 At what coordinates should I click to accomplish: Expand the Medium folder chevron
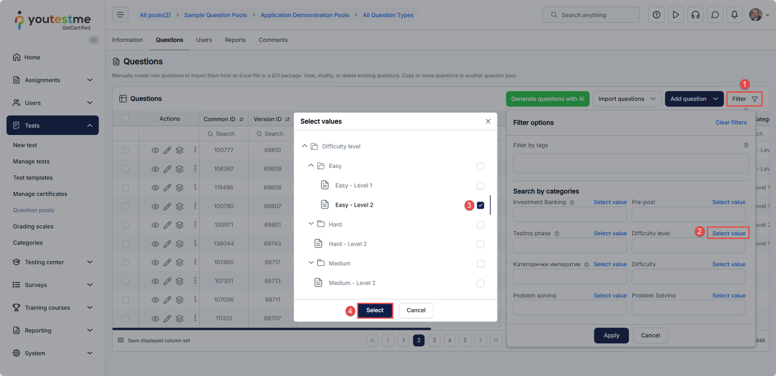(311, 263)
